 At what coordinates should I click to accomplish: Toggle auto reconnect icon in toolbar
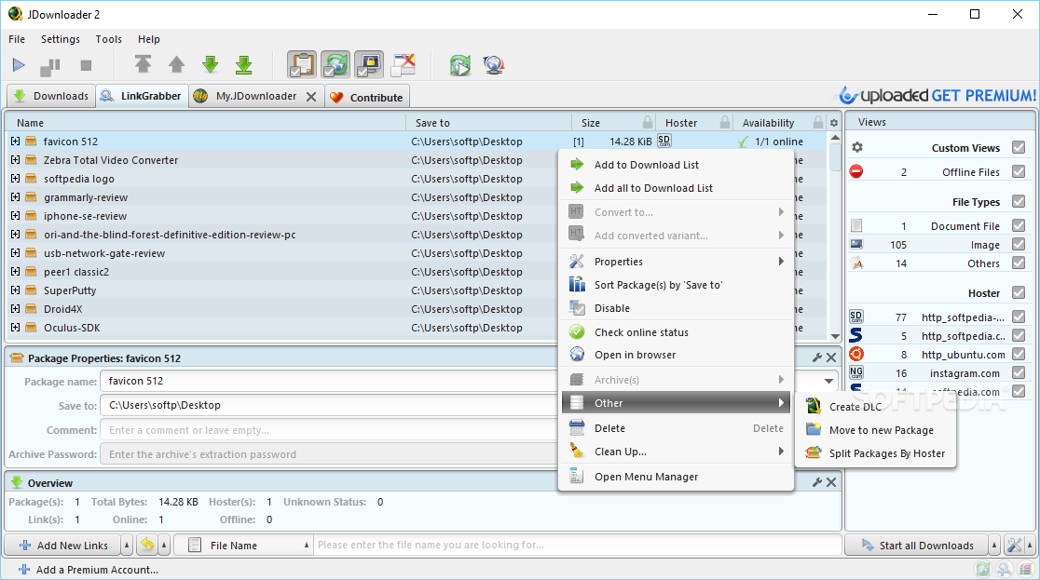335,64
